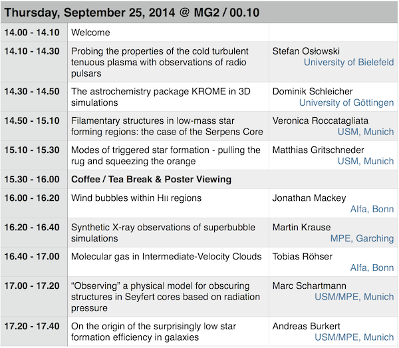The image size is (399, 348).
Task: Click the Synthetic X-ray observations talk title
Action: pyautogui.click(x=163, y=233)
